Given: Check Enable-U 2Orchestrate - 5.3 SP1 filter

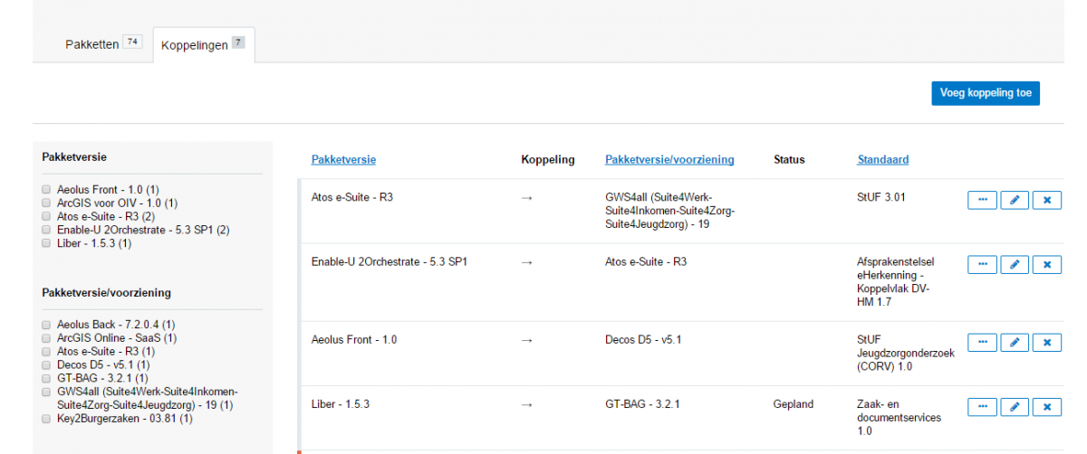Looking at the screenshot, I should click(46, 230).
